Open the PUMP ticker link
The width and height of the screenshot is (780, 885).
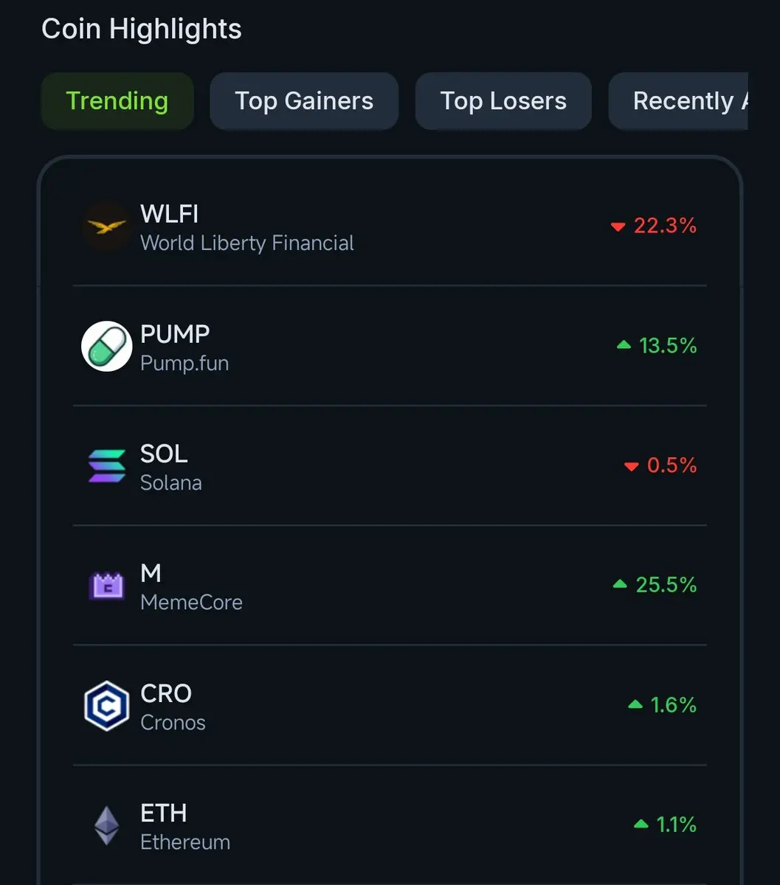[175, 334]
